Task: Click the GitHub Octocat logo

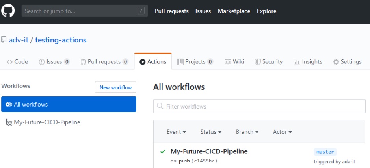Action: click(x=8, y=11)
